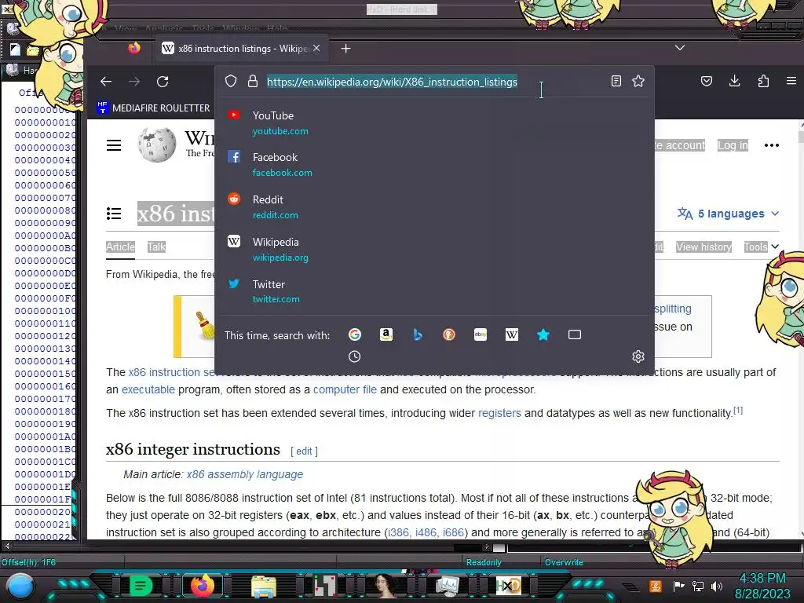Image resolution: width=804 pixels, height=603 pixels.
Task: Go back with the browser back arrow
Action: coord(106,82)
